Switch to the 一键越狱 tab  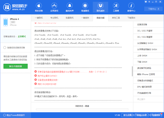pos(85,18)
